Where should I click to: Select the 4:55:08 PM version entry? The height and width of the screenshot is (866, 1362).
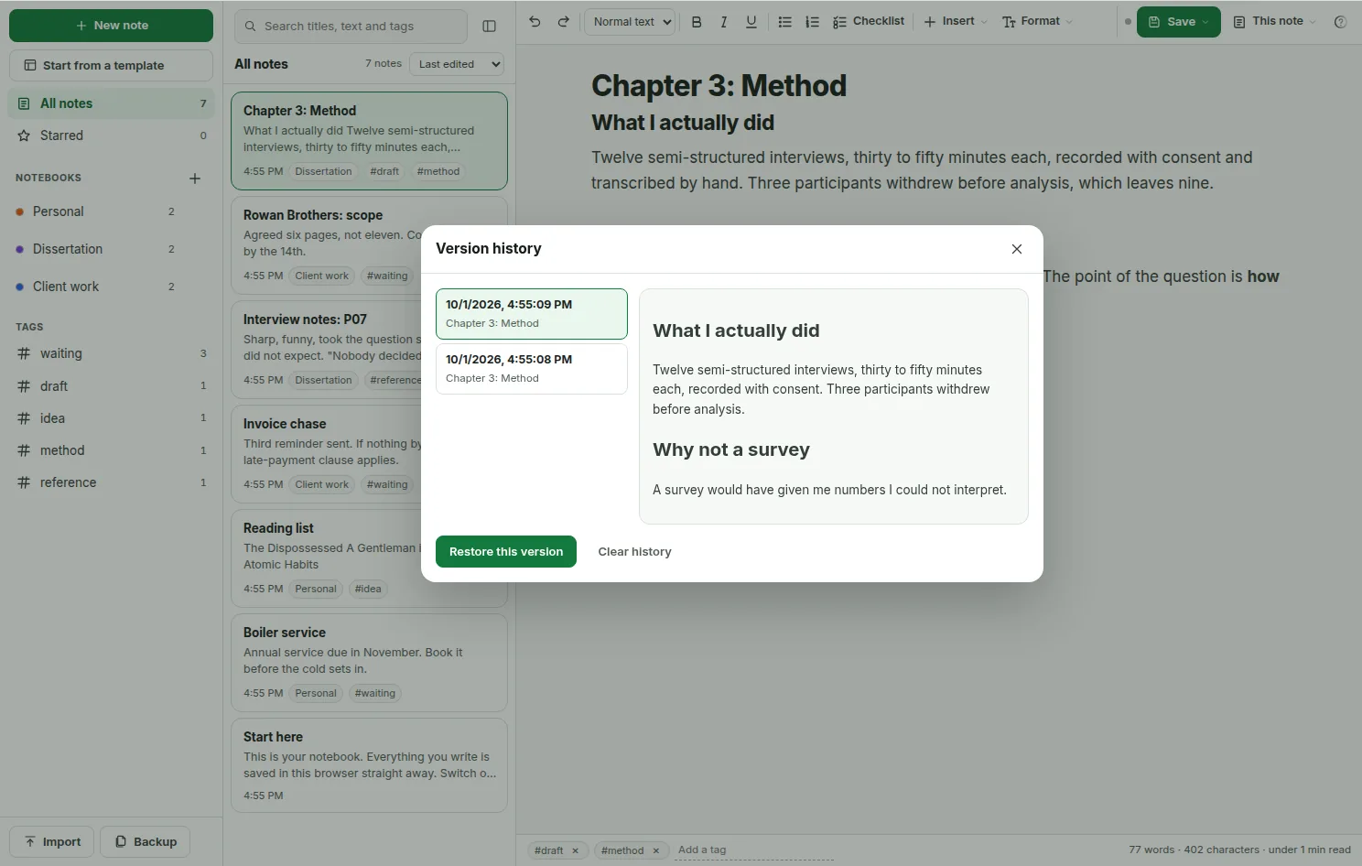click(532, 369)
